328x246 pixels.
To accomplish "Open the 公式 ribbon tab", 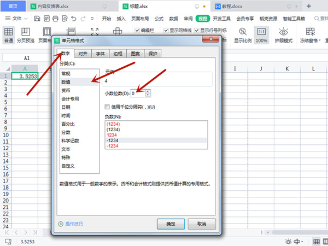I will [x=159, y=18].
